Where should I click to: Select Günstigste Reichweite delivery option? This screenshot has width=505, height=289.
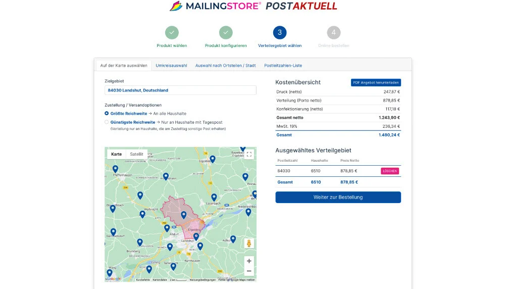[x=107, y=122]
